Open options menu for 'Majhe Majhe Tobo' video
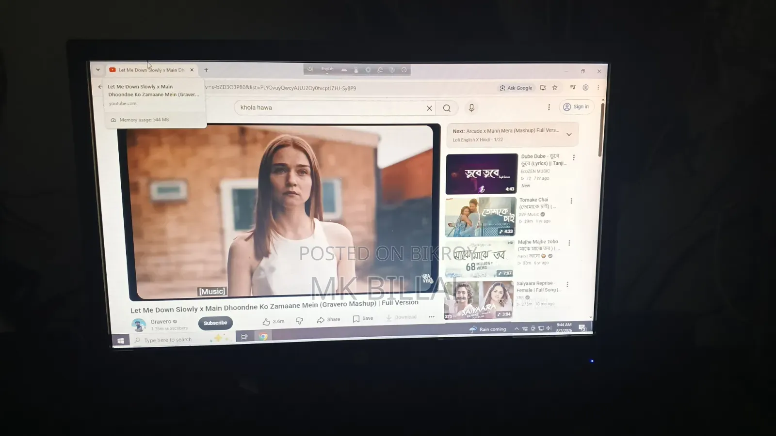Viewport: 776px width, 436px height. (569, 243)
